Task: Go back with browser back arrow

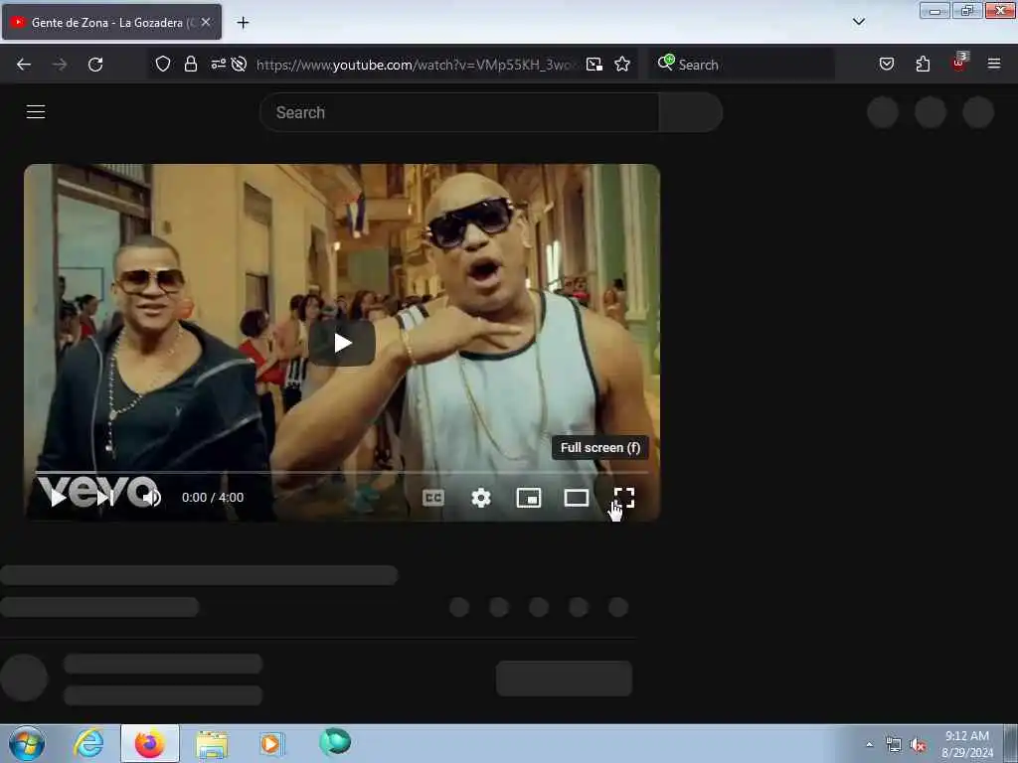Action: [24, 65]
